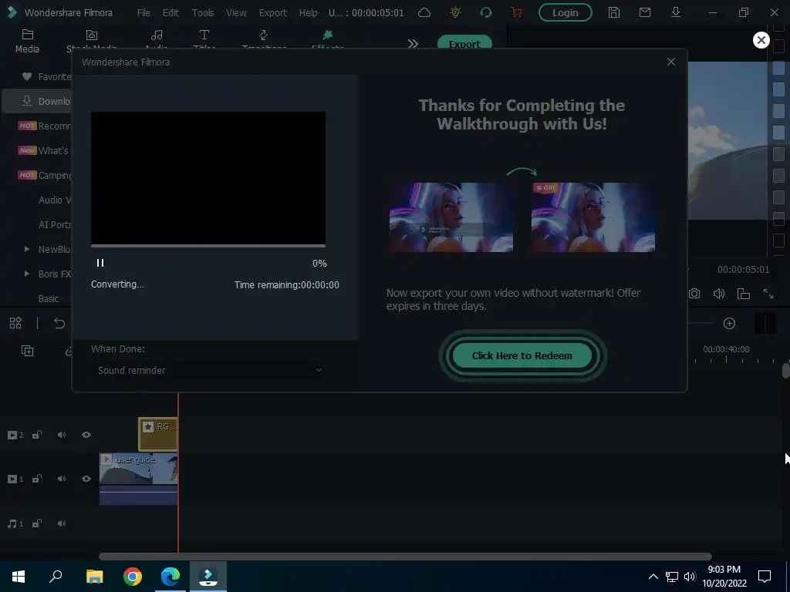
Task: Open the File menu
Action: coord(143,12)
